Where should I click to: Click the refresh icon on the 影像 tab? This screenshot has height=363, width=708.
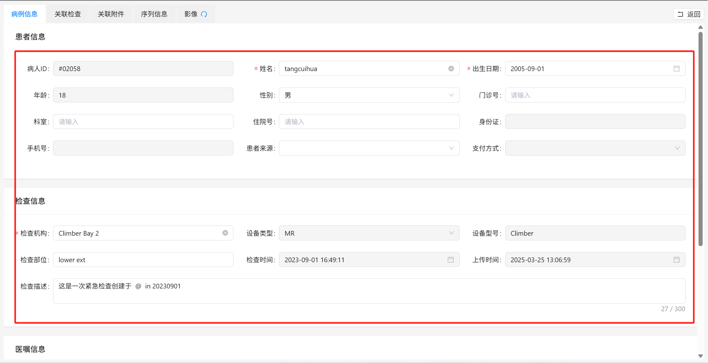(204, 14)
